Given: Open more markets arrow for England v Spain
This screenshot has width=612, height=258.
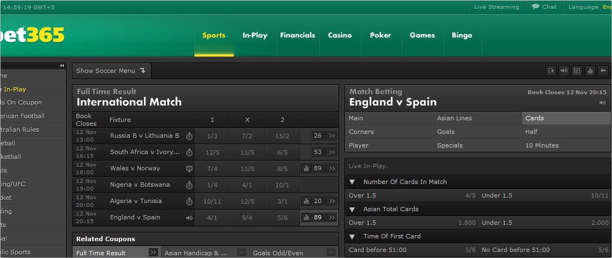Looking at the screenshot, I should pos(332,218).
